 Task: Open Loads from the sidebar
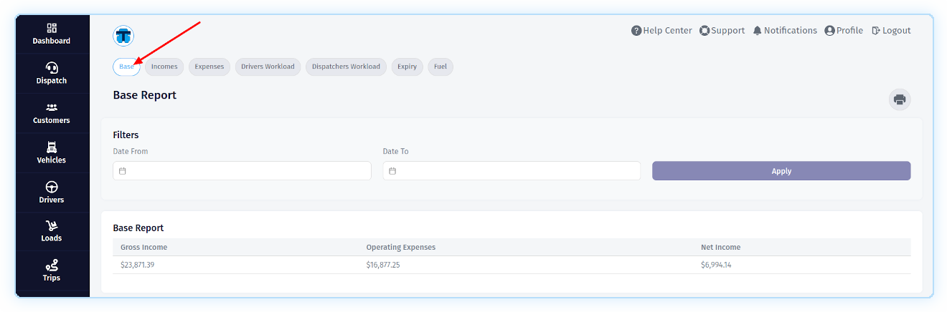click(52, 226)
